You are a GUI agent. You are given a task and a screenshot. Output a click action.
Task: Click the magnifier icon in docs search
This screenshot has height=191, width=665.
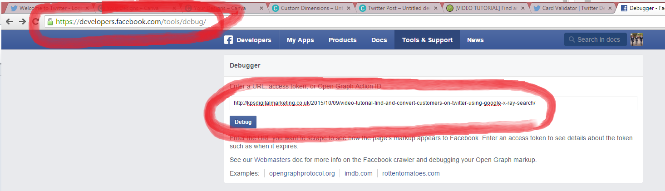(571, 40)
